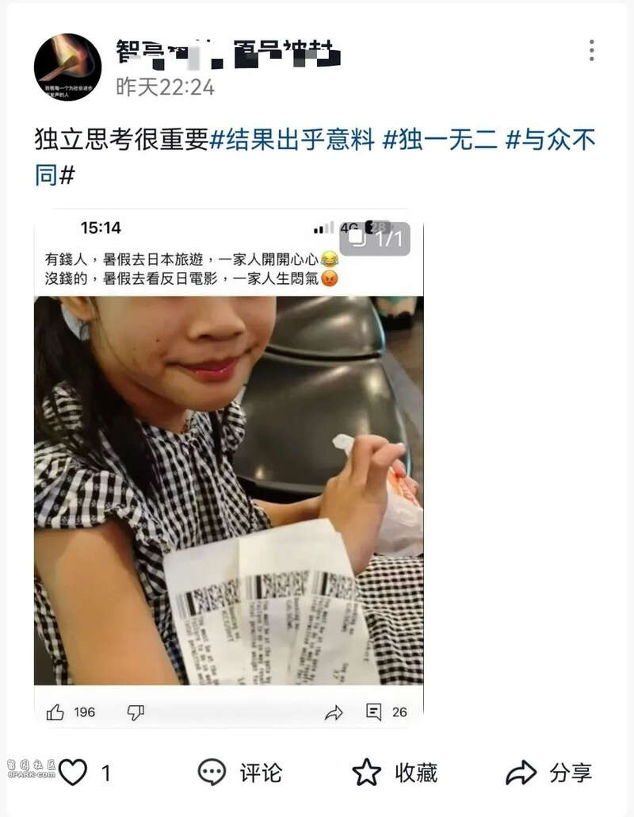The height and width of the screenshot is (817, 634).
Task: Tap the 收藏 label
Action: [416, 773]
